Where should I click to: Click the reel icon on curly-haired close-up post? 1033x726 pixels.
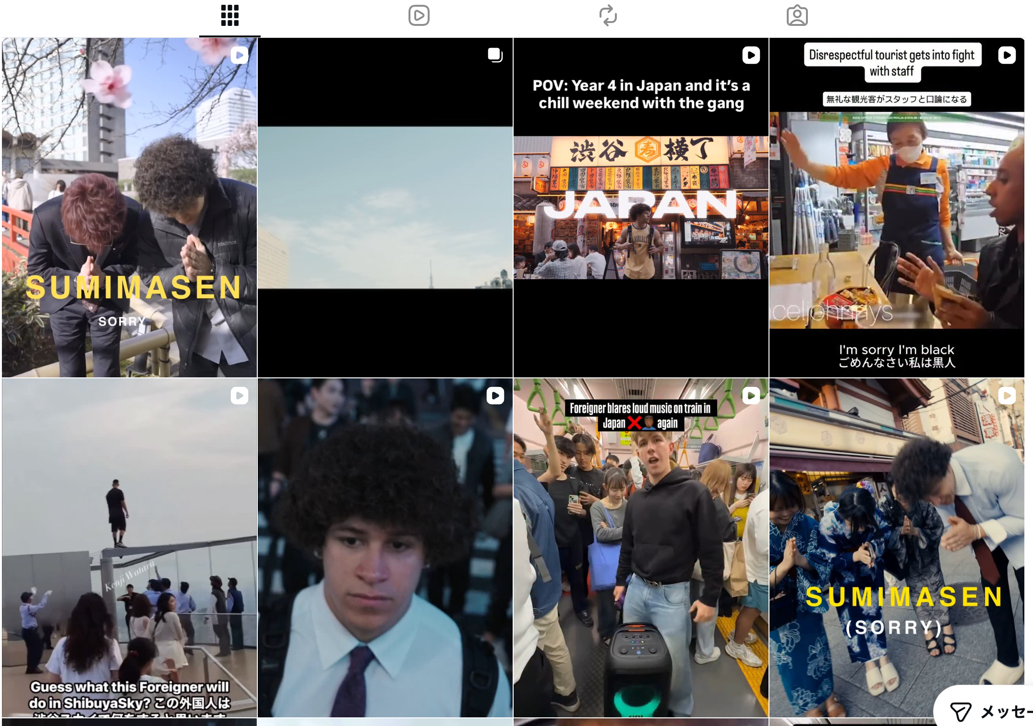pyautogui.click(x=495, y=396)
